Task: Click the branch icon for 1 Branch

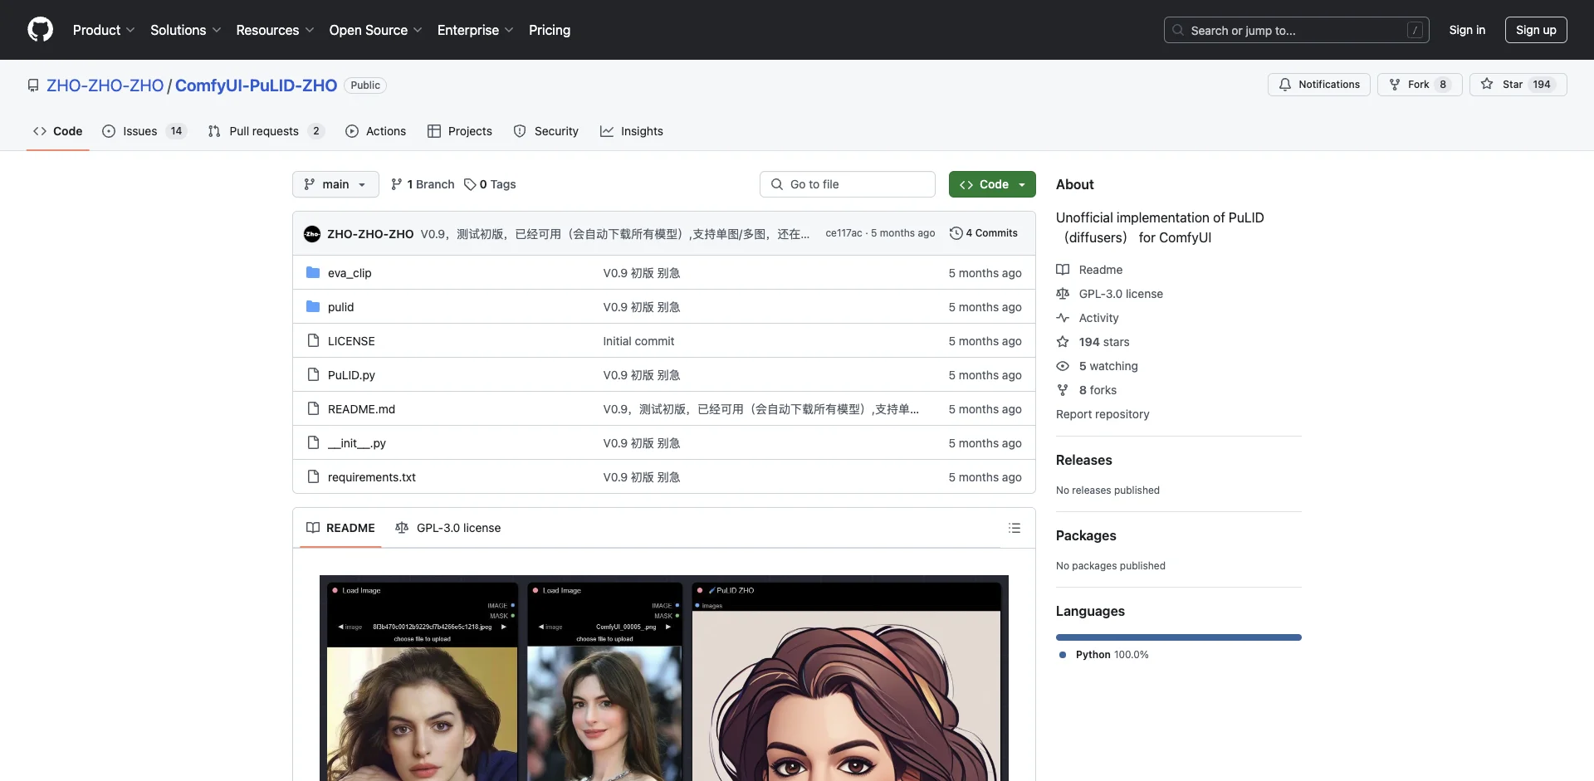Action: (x=397, y=184)
